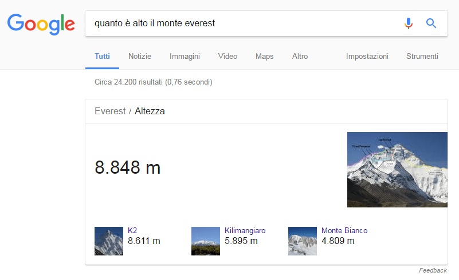Click the voice search microphone icon
Screen dimensions: 459x280
point(409,23)
